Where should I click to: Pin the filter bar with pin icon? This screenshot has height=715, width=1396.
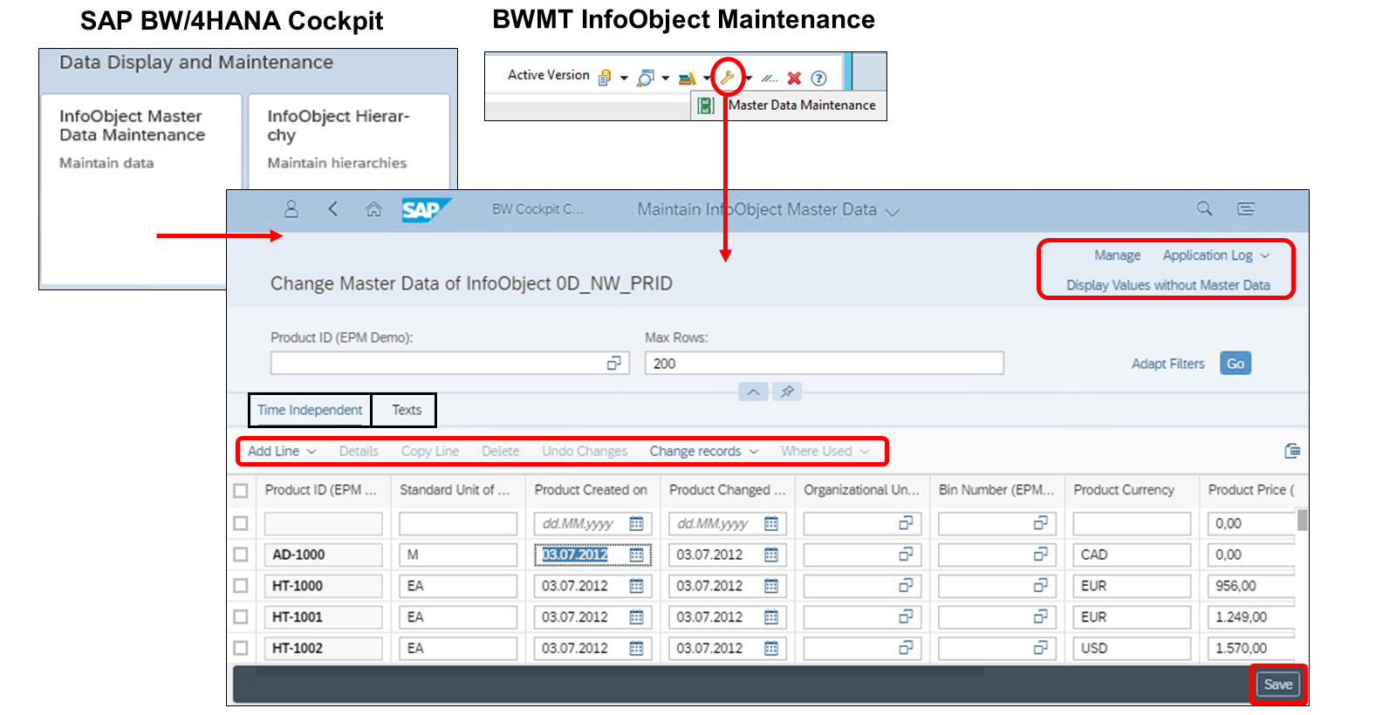[787, 392]
